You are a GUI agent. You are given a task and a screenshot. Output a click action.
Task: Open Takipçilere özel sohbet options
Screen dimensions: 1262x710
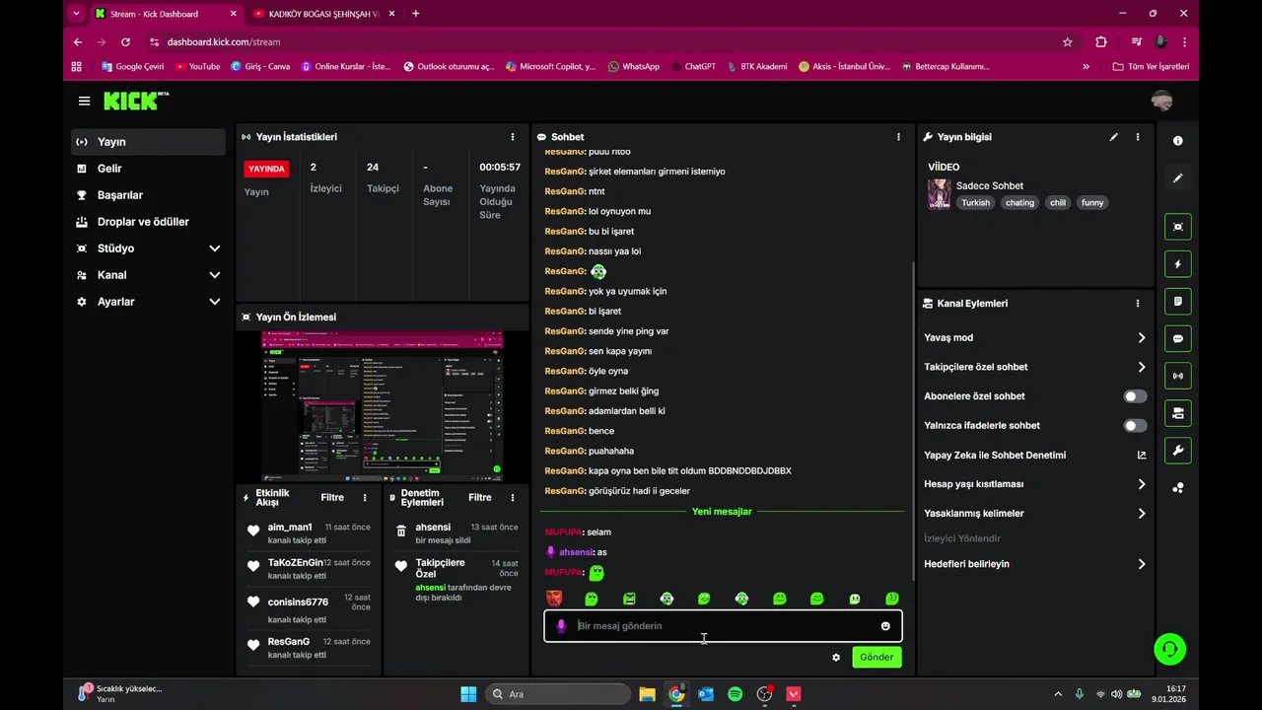[1035, 367]
